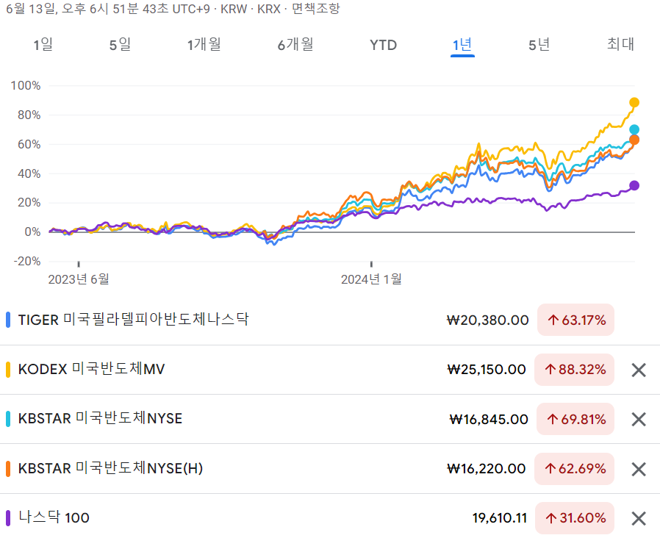
Task: Click the 62.69% change badge
Action: pyautogui.click(x=574, y=468)
